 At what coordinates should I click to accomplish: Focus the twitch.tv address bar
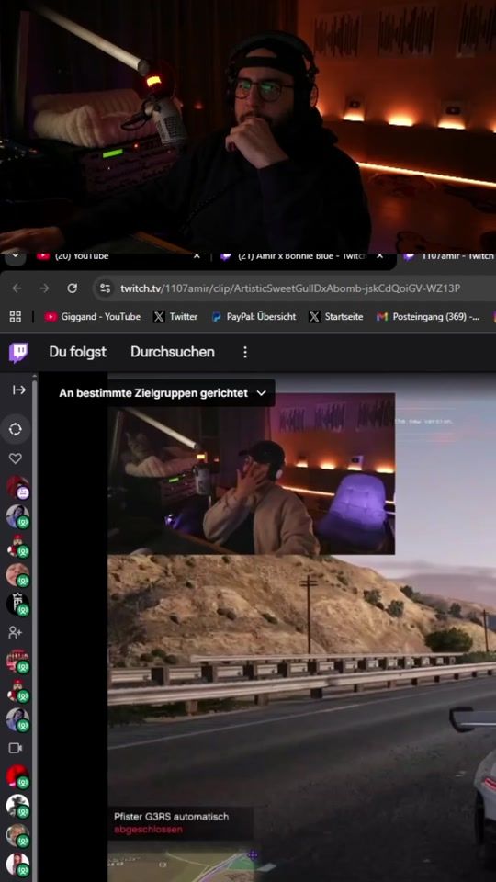click(290, 288)
